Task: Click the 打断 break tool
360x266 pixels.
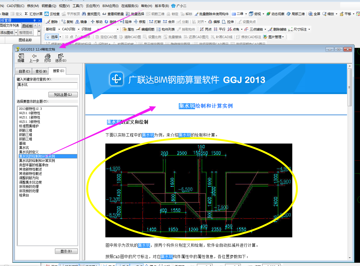Action: click(155, 22)
